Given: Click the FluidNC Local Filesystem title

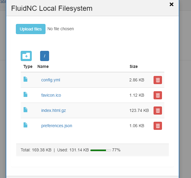Looking at the screenshot, I should coord(52,8).
